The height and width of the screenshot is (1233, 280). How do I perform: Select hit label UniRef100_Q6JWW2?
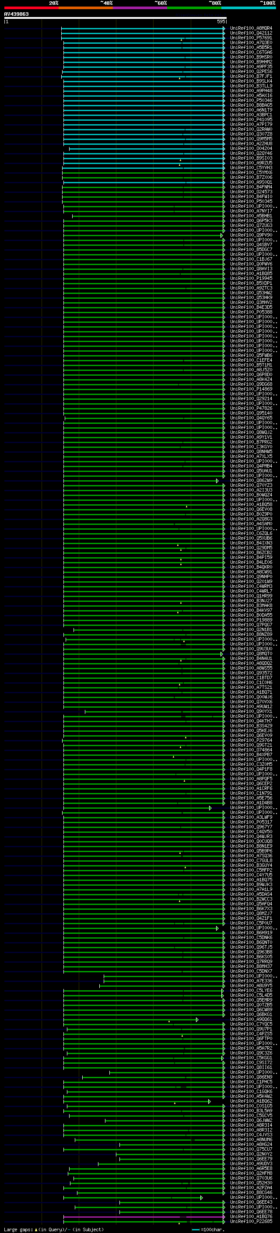coord(251,1121)
